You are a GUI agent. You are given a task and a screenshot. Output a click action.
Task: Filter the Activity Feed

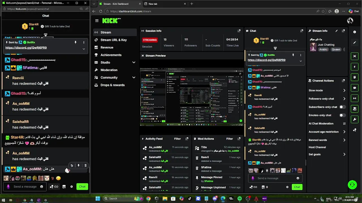tap(177, 139)
